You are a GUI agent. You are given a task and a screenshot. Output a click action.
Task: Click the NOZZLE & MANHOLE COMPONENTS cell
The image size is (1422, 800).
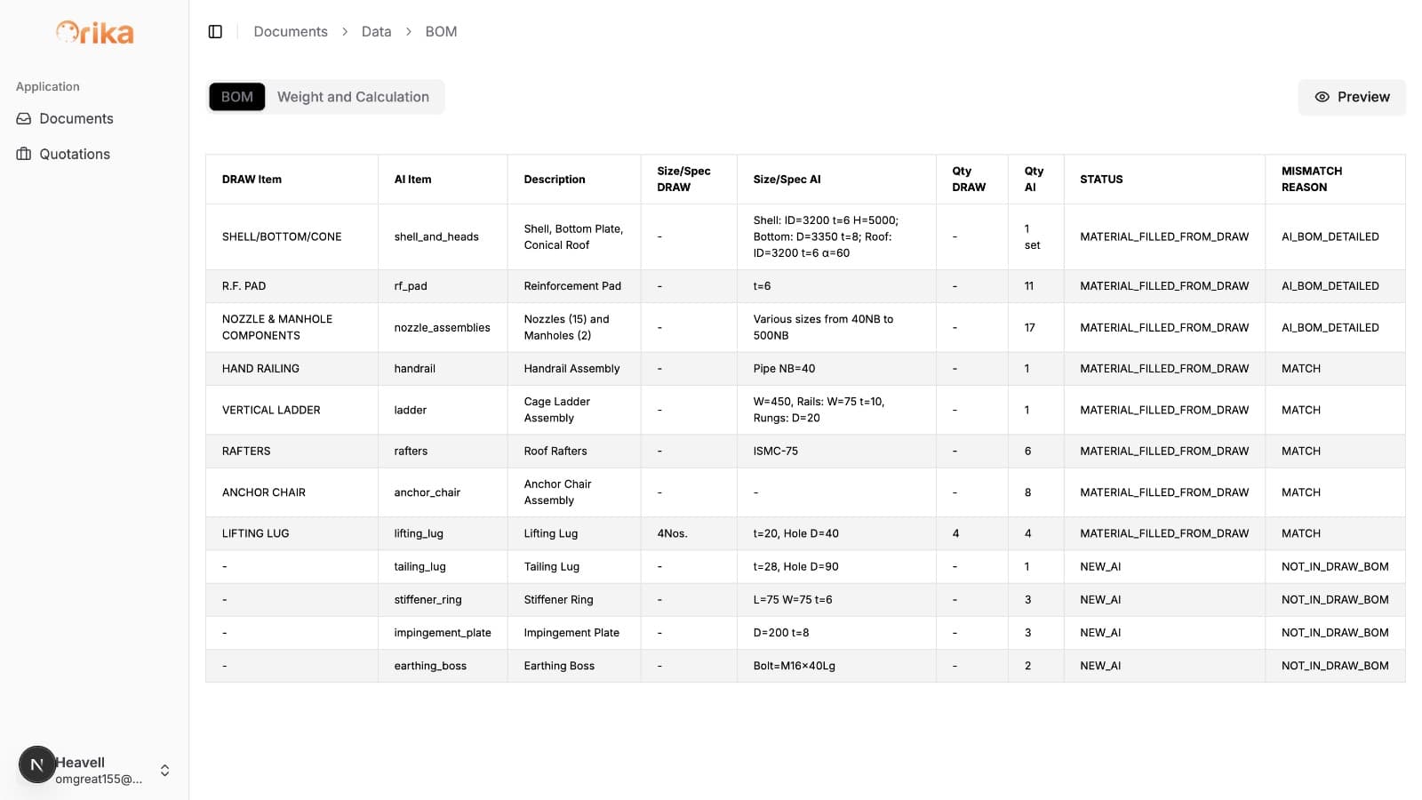click(277, 328)
